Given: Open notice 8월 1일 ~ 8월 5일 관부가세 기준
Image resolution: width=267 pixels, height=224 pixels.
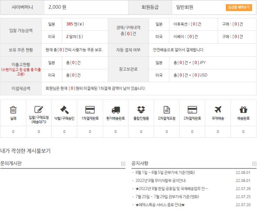Looking at the screenshot, I should click(165, 172).
